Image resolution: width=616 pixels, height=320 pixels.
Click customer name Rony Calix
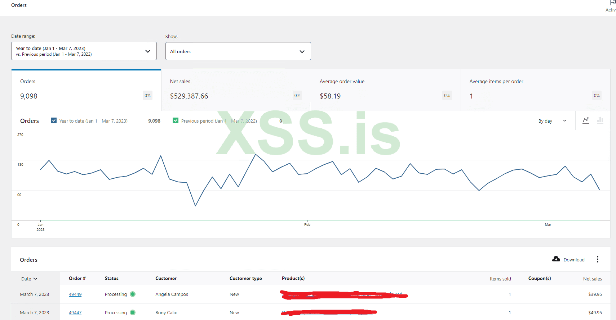coord(166,312)
